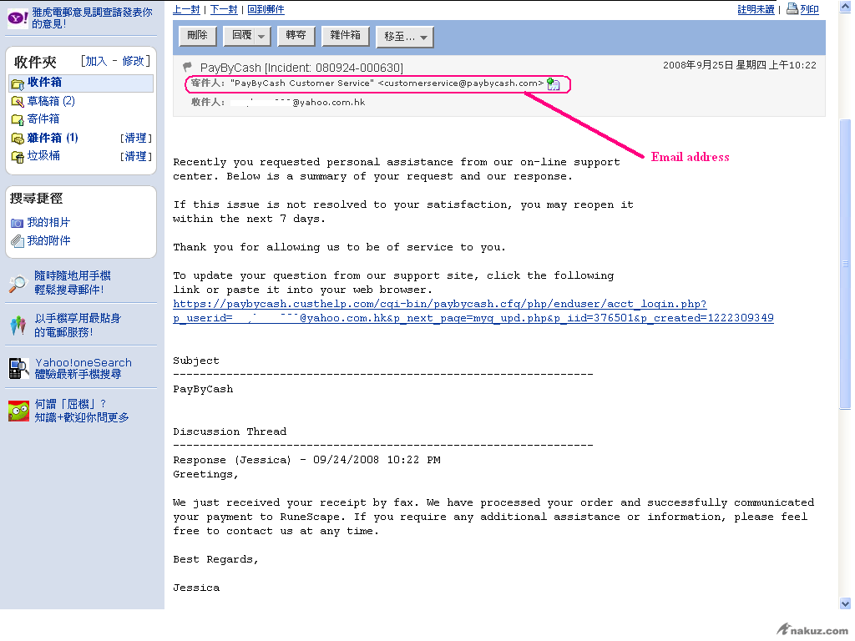Click the inbox folder icon beside 收件箱
The image size is (855, 641).
click(18, 84)
